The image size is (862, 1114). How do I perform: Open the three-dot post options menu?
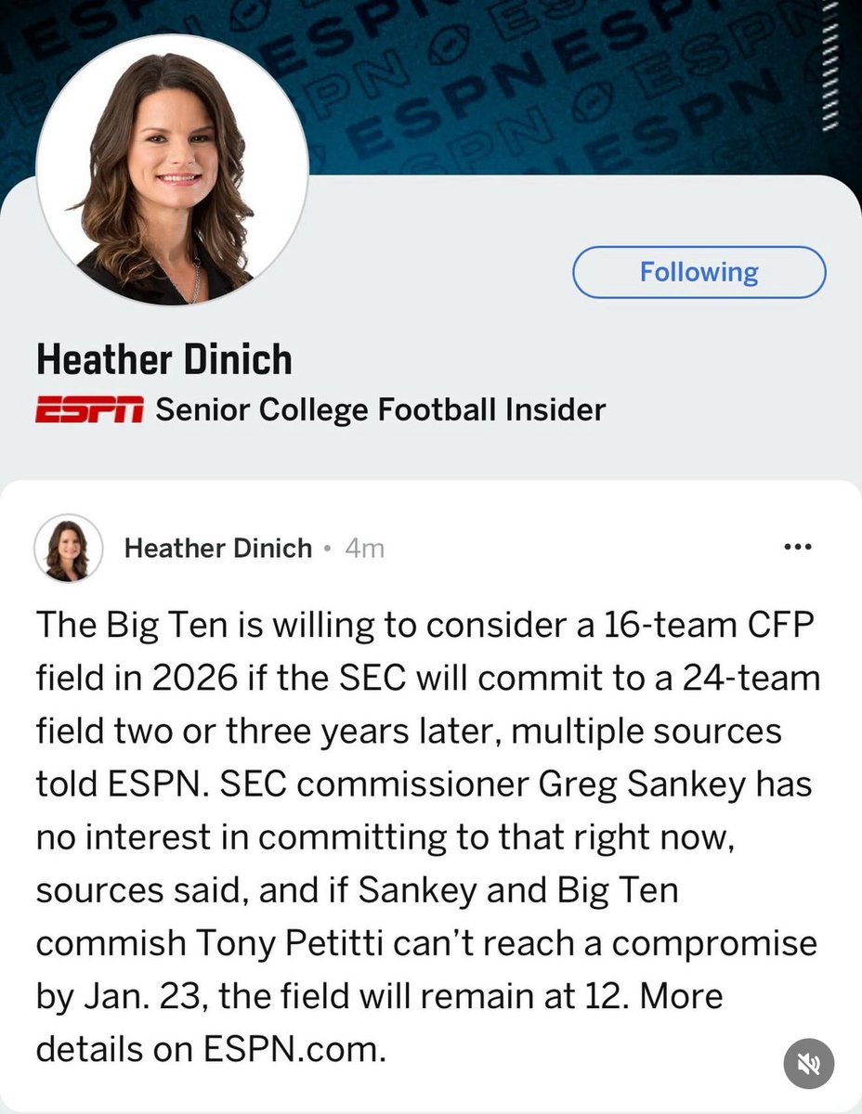pyautogui.click(x=798, y=547)
